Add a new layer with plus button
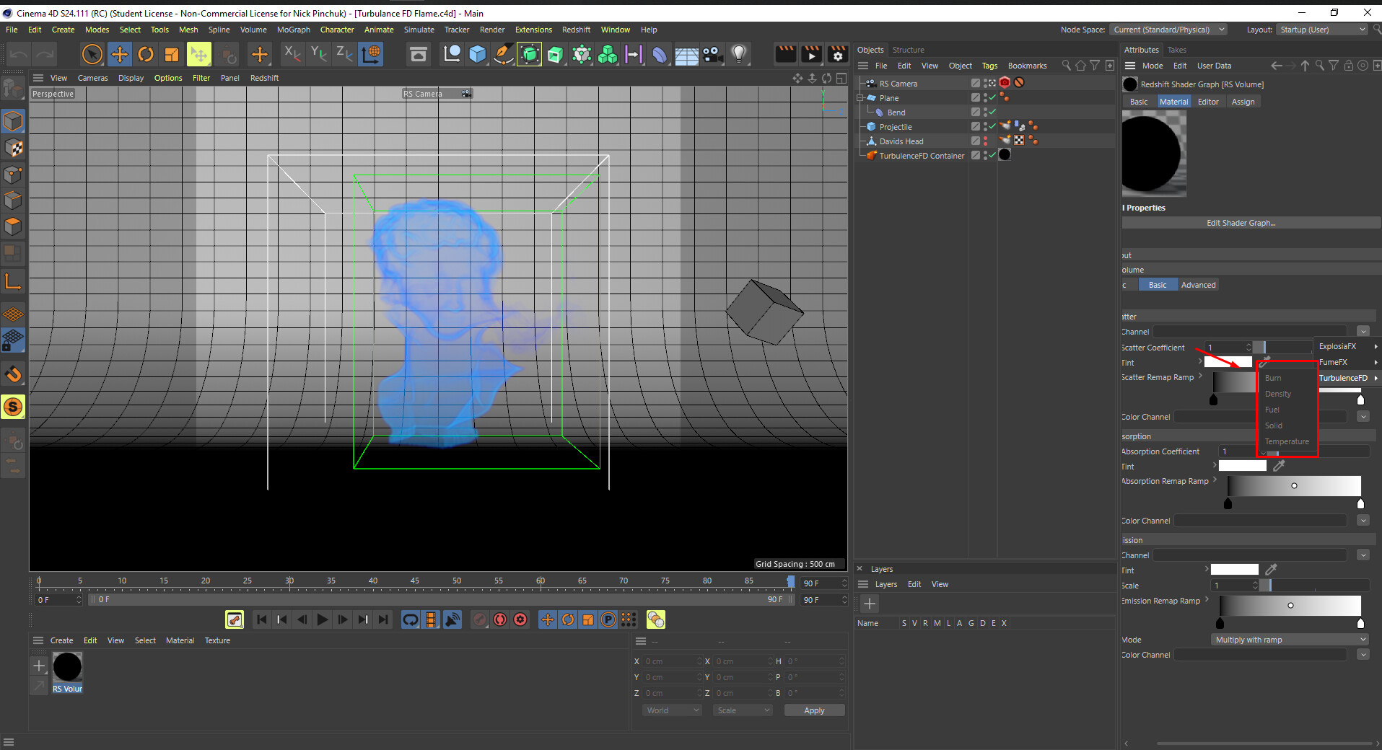 pyautogui.click(x=870, y=604)
